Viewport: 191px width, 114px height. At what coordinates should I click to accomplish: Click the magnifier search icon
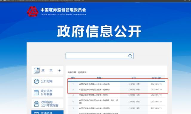tap(130, 56)
